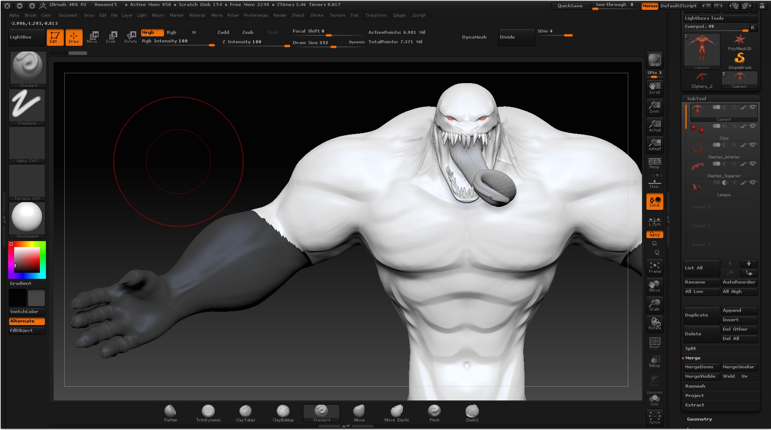
Task: Click the QuickSave button
Action: pyautogui.click(x=570, y=6)
